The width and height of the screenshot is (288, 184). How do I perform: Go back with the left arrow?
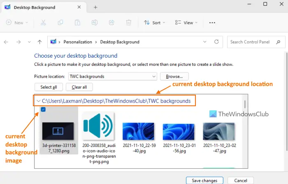6,42
